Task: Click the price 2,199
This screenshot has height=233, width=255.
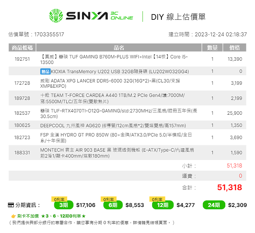Action: click(x=237, y=98)
